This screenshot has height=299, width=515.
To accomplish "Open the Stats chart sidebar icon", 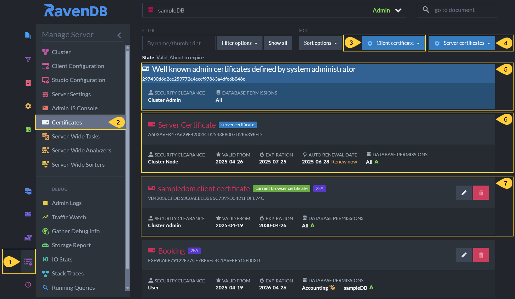I will (28, 130).
